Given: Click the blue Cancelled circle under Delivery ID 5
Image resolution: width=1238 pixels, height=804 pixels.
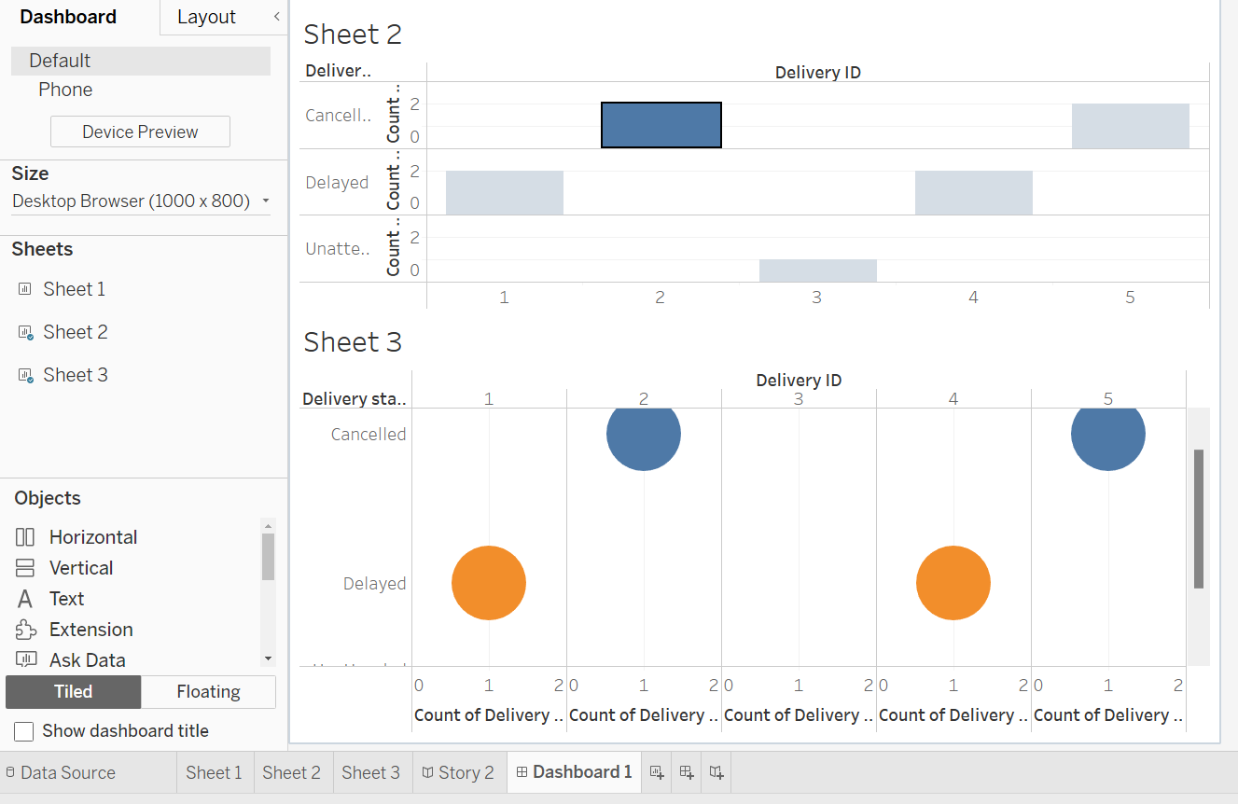Looking at the screenshot, I should pyautogui.click(x=1107, y=434).
